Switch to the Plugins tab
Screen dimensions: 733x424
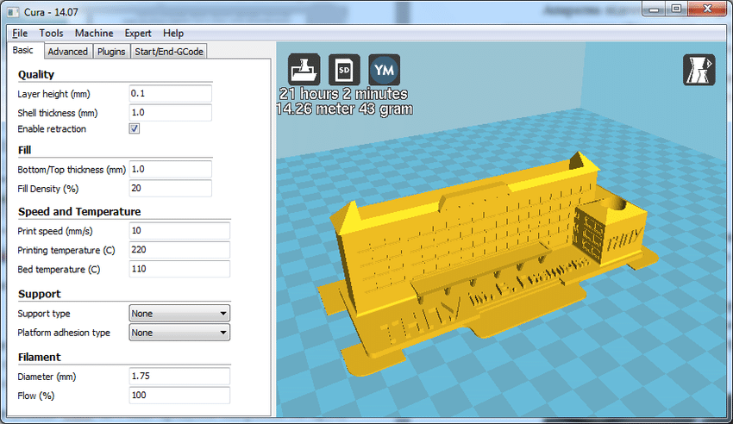pyautogui.click(x=111, y=52)
